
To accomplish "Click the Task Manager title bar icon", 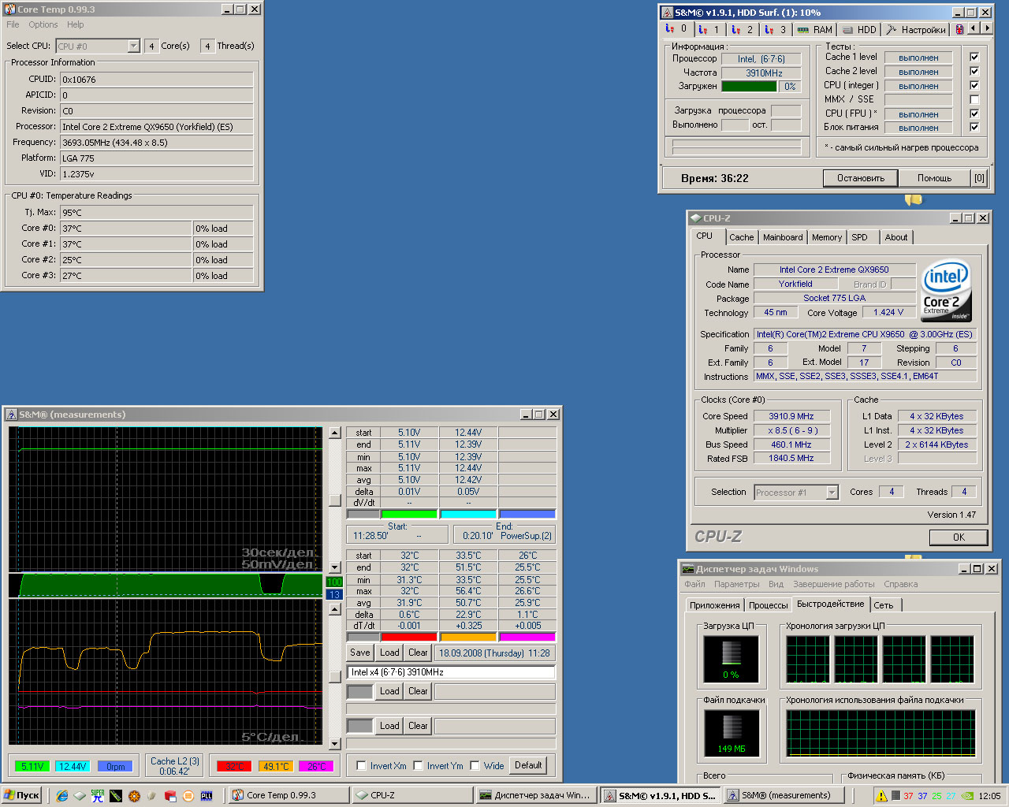I will click(688, 569).
